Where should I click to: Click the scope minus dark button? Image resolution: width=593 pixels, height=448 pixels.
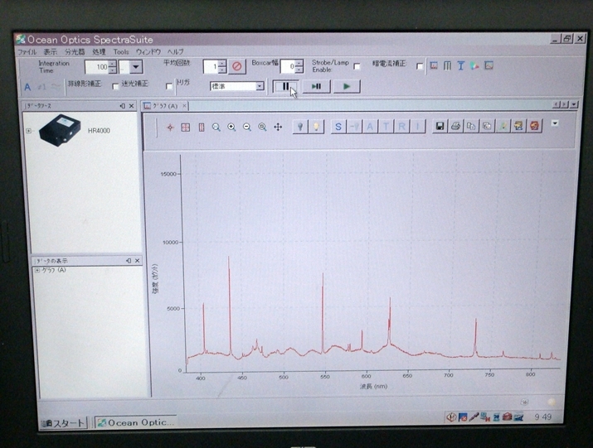(x=354, y=127)
